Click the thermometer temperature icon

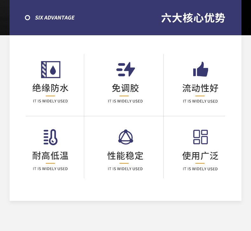tap(51, 137)
